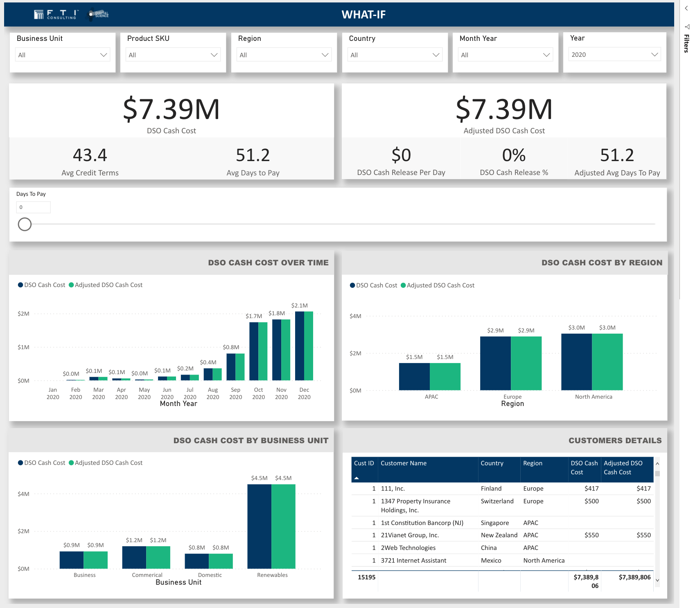Toggle DSO Cash Cost legend in By Region chart

point(374,285)
